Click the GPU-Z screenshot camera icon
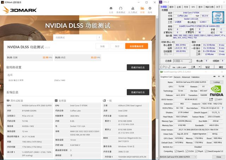This screenshot has height=160, width=226. pos(214,76)
